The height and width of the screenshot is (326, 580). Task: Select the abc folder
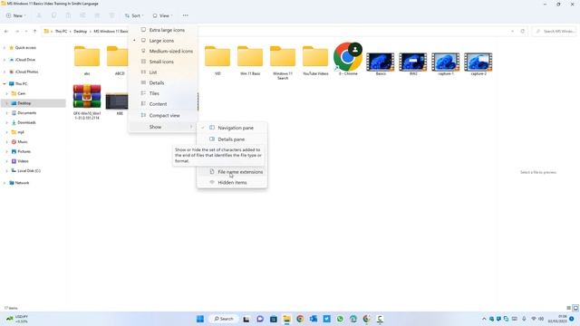(x=87, y=61)
